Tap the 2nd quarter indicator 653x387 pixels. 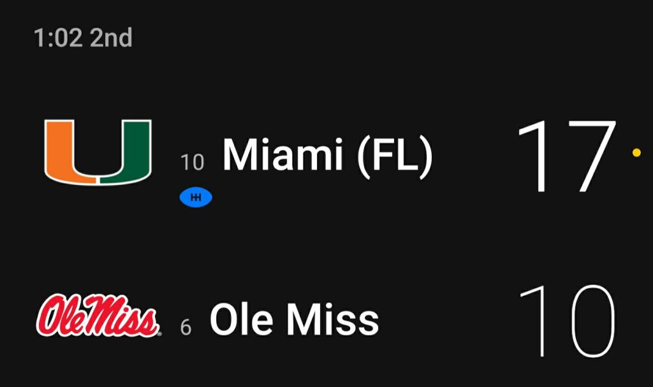coord(111,38)
